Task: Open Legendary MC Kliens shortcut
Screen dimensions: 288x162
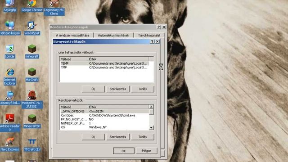Action: (x=54, y=8)
